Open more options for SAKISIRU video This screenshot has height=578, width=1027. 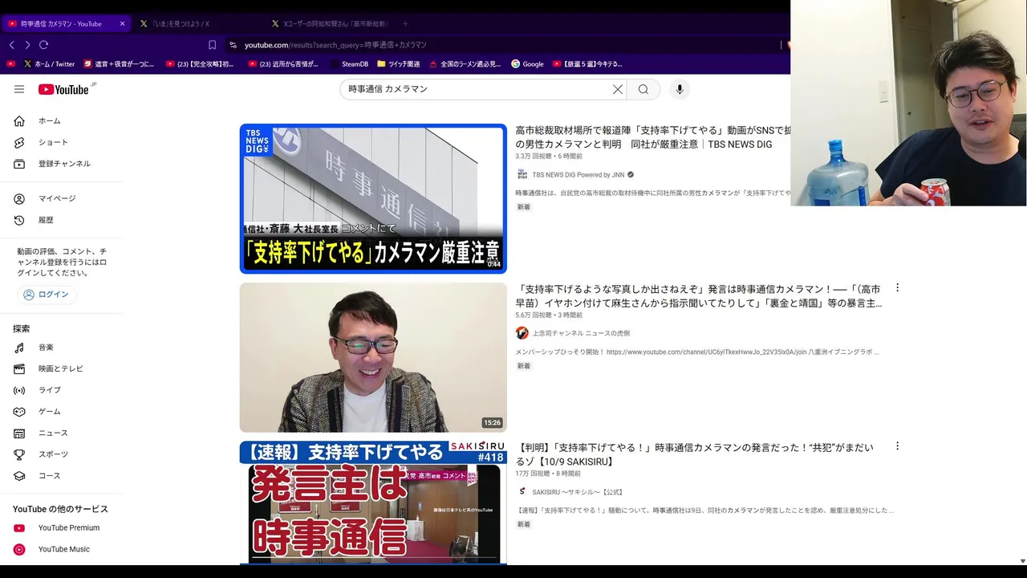pyautogui.click(x=897, y=446)
